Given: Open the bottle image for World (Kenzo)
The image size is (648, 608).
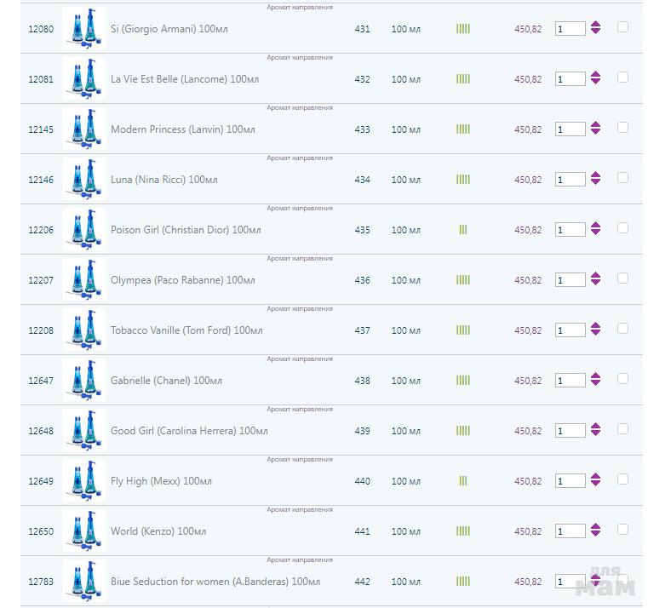Looking at the screenshot, I should [84, 531].
